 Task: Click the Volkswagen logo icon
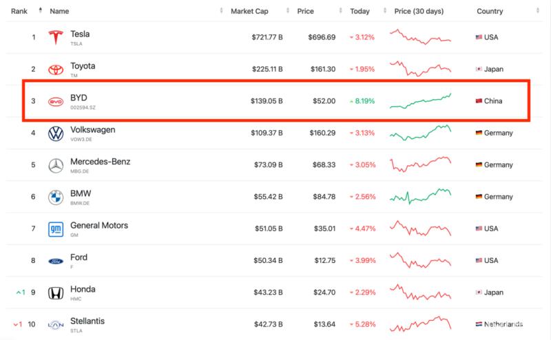[x=56, y=134]
